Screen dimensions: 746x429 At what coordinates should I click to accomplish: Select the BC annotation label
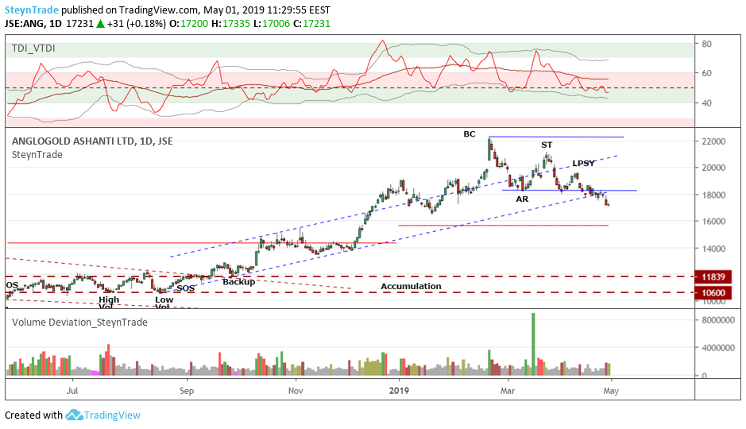pos(469,134)
